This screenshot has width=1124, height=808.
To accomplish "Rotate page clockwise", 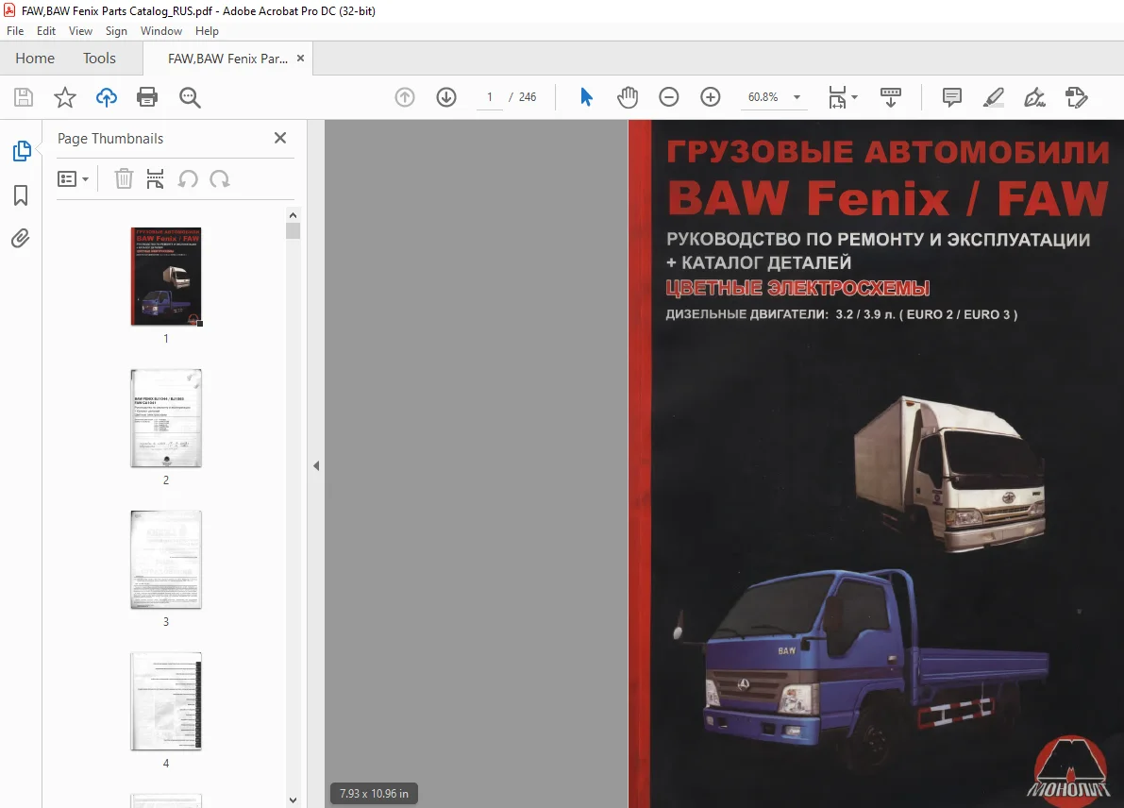I will pyautogui.click(x=219, y=178).
